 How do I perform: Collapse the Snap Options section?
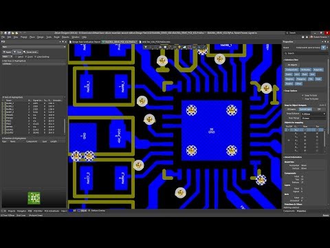click(284, 91)
